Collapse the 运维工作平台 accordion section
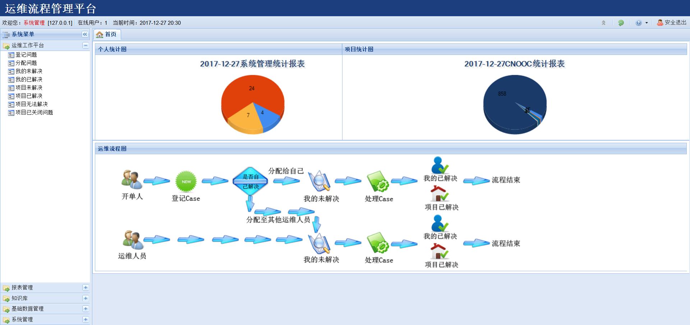Screen dimensions: 690x325 point(86,46)
